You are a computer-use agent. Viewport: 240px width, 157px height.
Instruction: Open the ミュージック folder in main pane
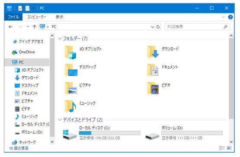[x=80, y=106]
